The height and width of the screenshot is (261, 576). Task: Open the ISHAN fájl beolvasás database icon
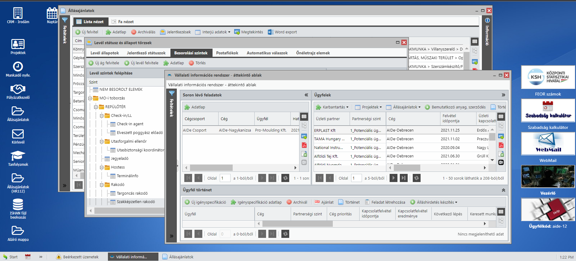18,205
